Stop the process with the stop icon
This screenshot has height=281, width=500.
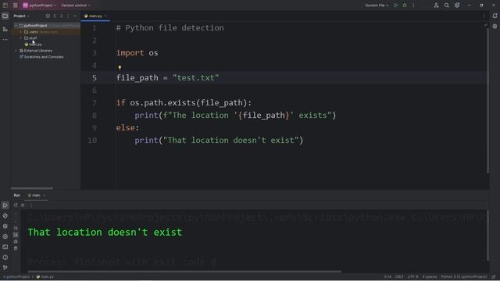[x=23, y=205]
